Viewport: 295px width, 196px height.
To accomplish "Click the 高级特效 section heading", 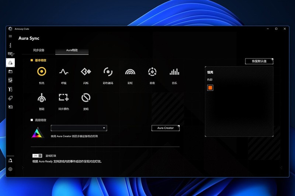I will [41, 120].
